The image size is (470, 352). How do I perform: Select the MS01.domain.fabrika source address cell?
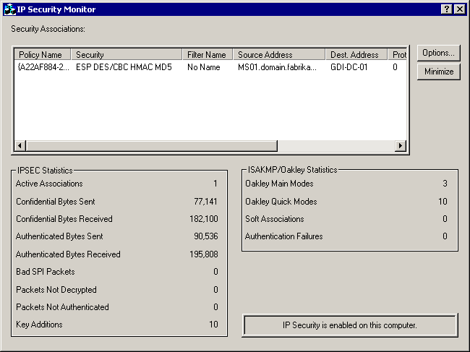pyautogui.click(x=277, y=67)
